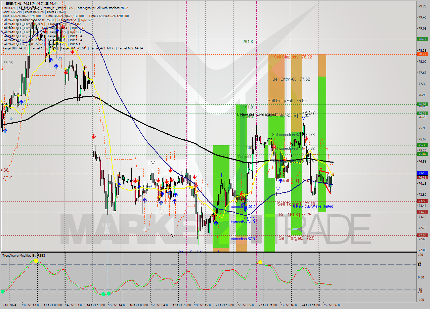The width and height of the screenshot is (430, 309).
Task: Click the 'correction 87.5' blue label
Action: pos(243,239)
